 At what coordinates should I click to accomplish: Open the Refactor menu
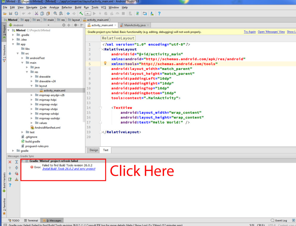click(67, 7)
